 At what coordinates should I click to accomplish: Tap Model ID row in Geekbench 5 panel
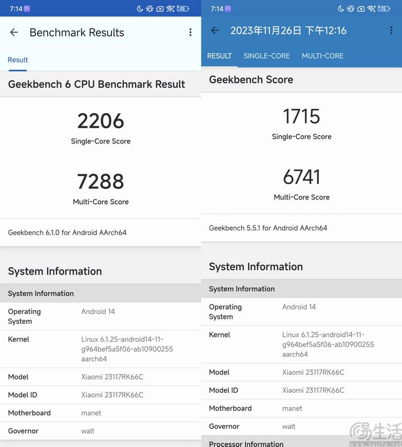point(301,390)
